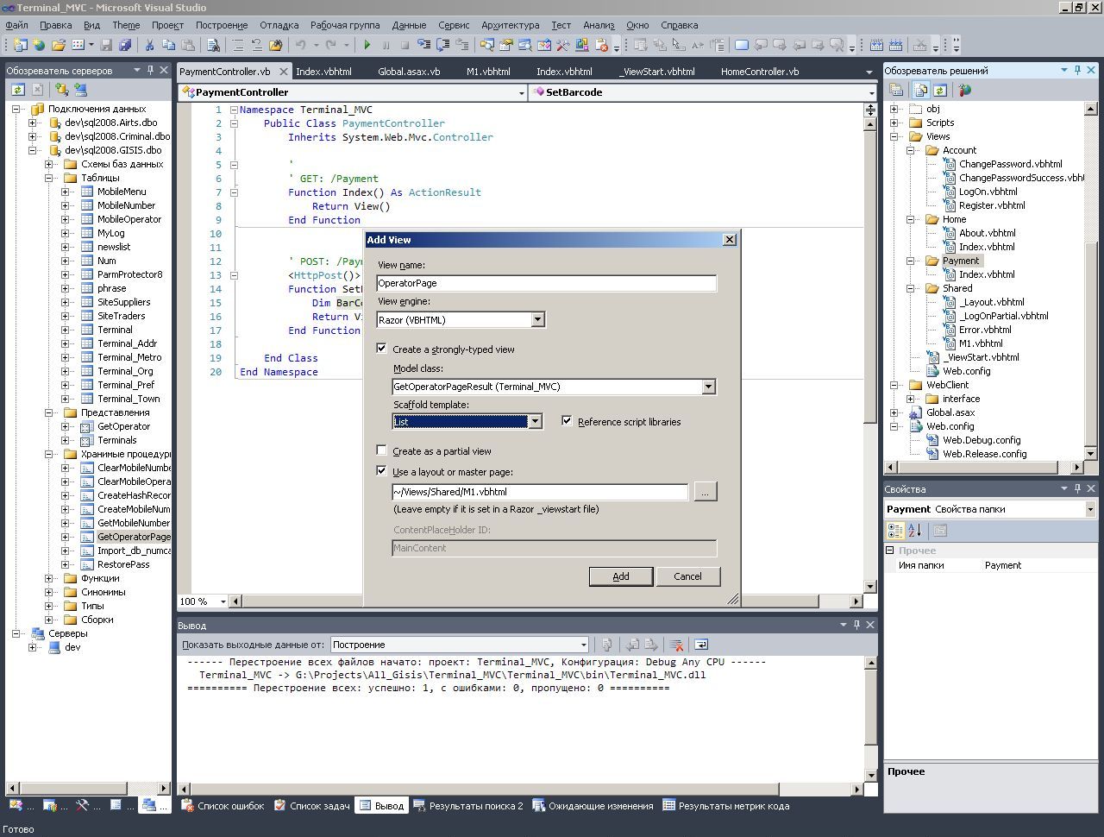Select the Terminal_Metro table in Server Explorer

[x=129, y=357]
